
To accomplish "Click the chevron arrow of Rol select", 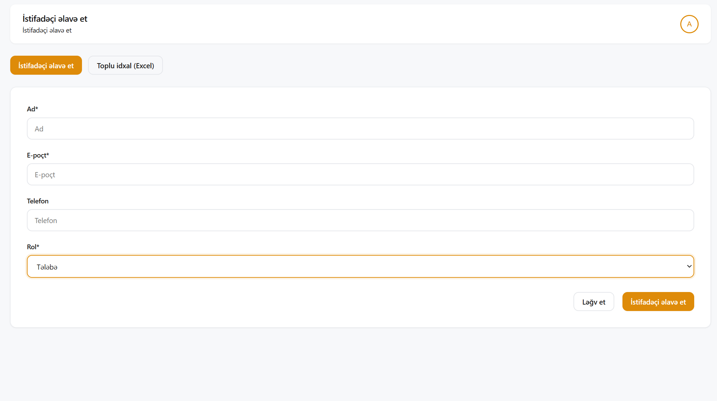I will pyautogui.click(x=689, y=267).
